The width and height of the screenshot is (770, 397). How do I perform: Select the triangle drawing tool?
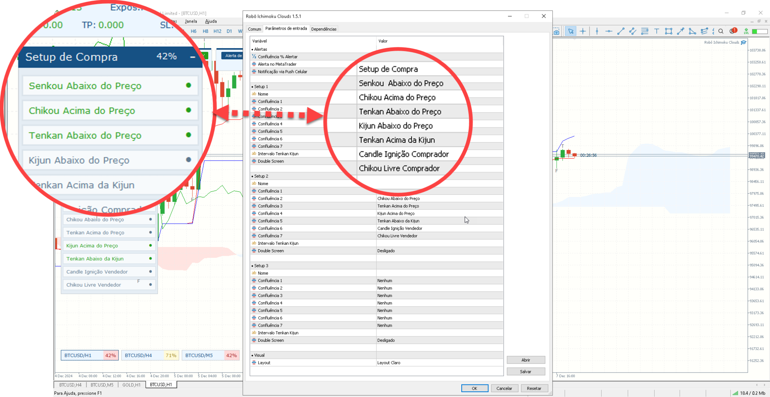(692, 32)
